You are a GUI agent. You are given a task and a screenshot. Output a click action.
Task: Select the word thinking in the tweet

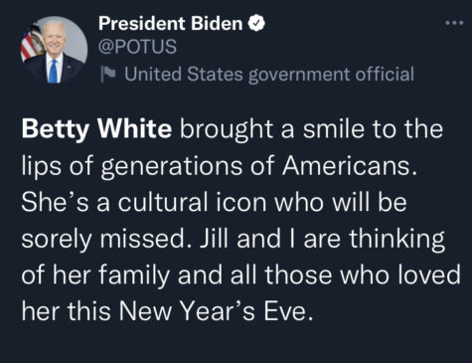point(396,240)
